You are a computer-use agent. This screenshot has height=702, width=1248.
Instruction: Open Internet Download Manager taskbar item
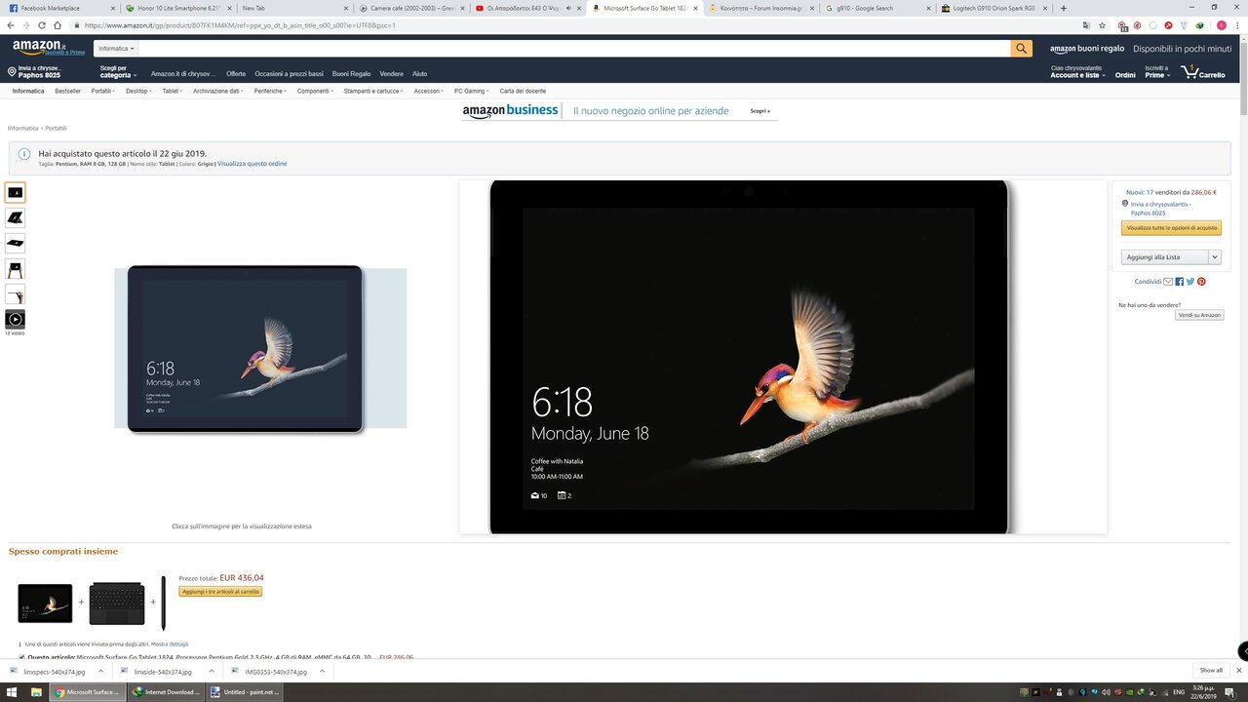click(x=166, y=692)
